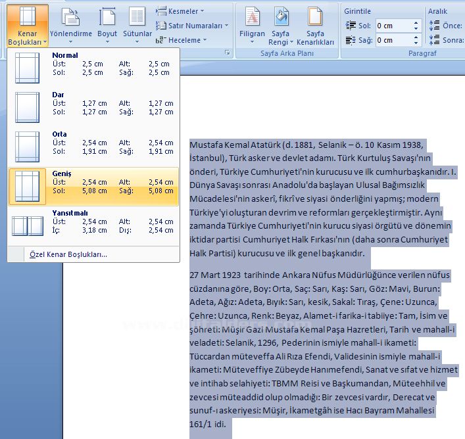Click the '3,18 cm' İç value
This screenshot has width=465, height=439.
point(94,230)
